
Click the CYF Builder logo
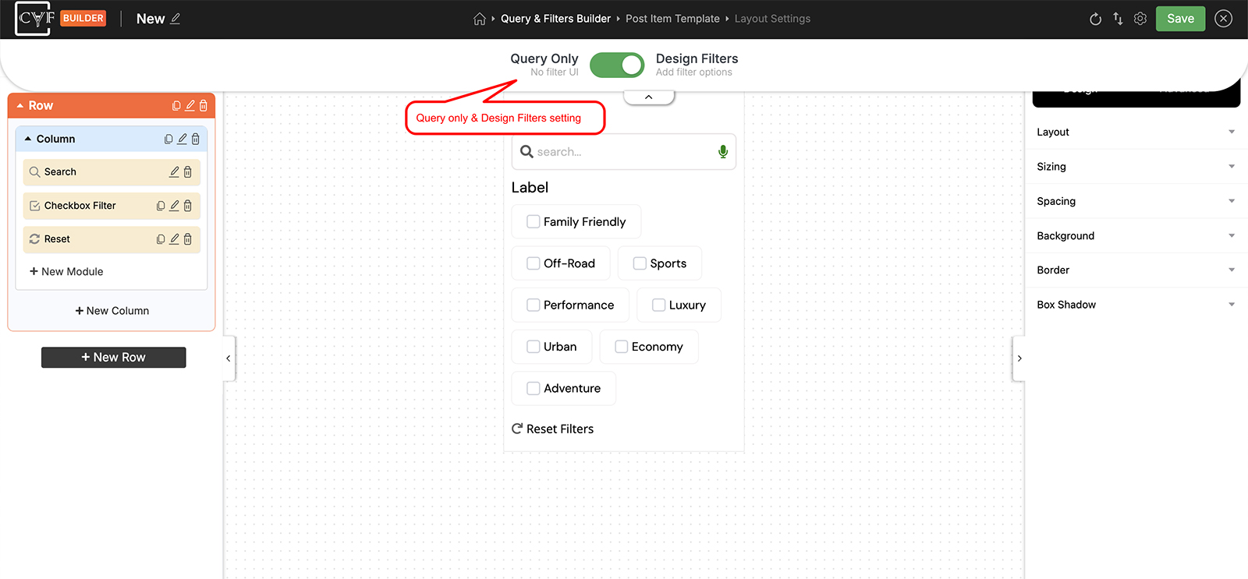(x=34, y=19)
